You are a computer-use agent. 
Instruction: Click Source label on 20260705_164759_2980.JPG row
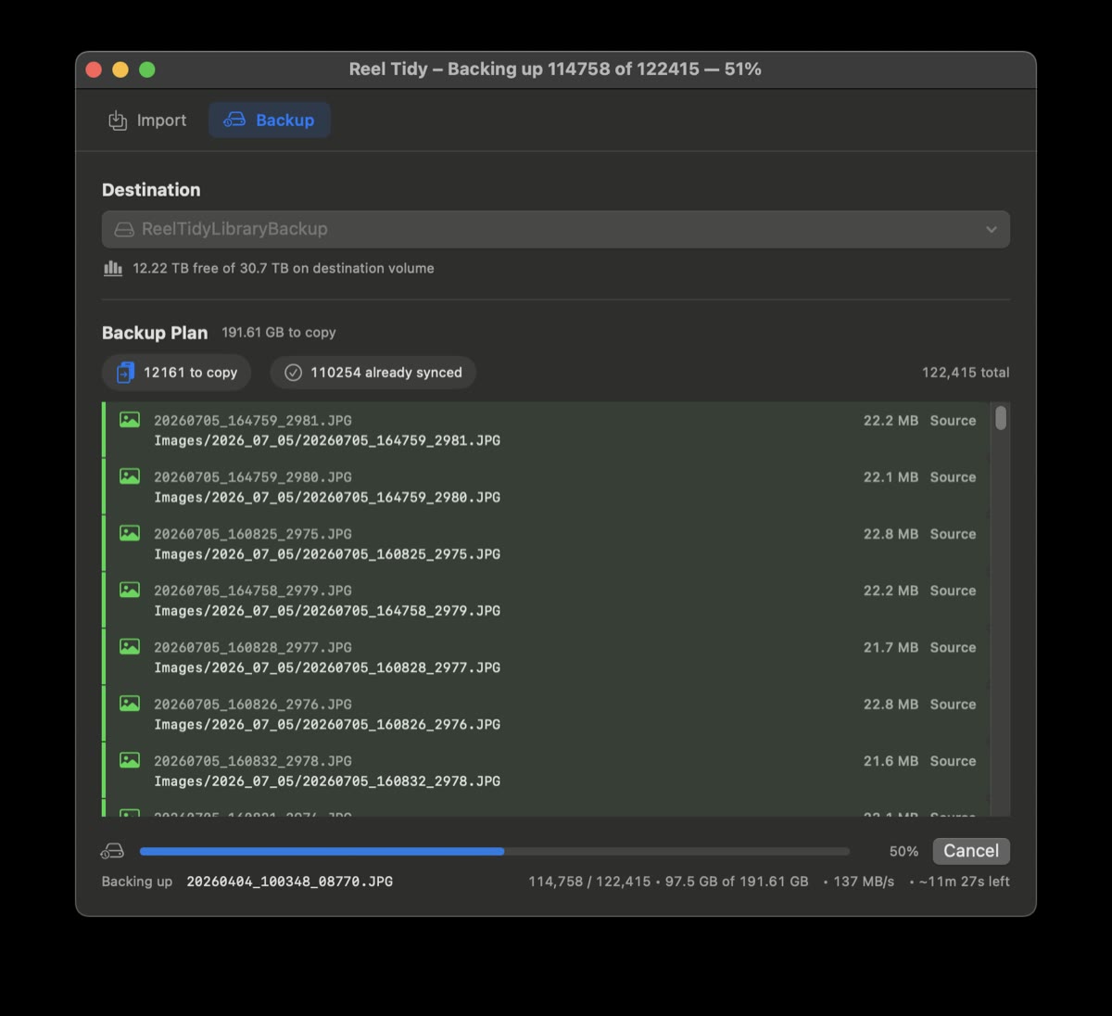click(953, 477)
